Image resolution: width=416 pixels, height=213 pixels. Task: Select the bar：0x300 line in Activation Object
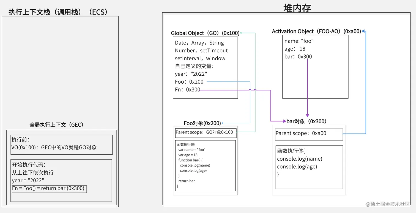299,56
